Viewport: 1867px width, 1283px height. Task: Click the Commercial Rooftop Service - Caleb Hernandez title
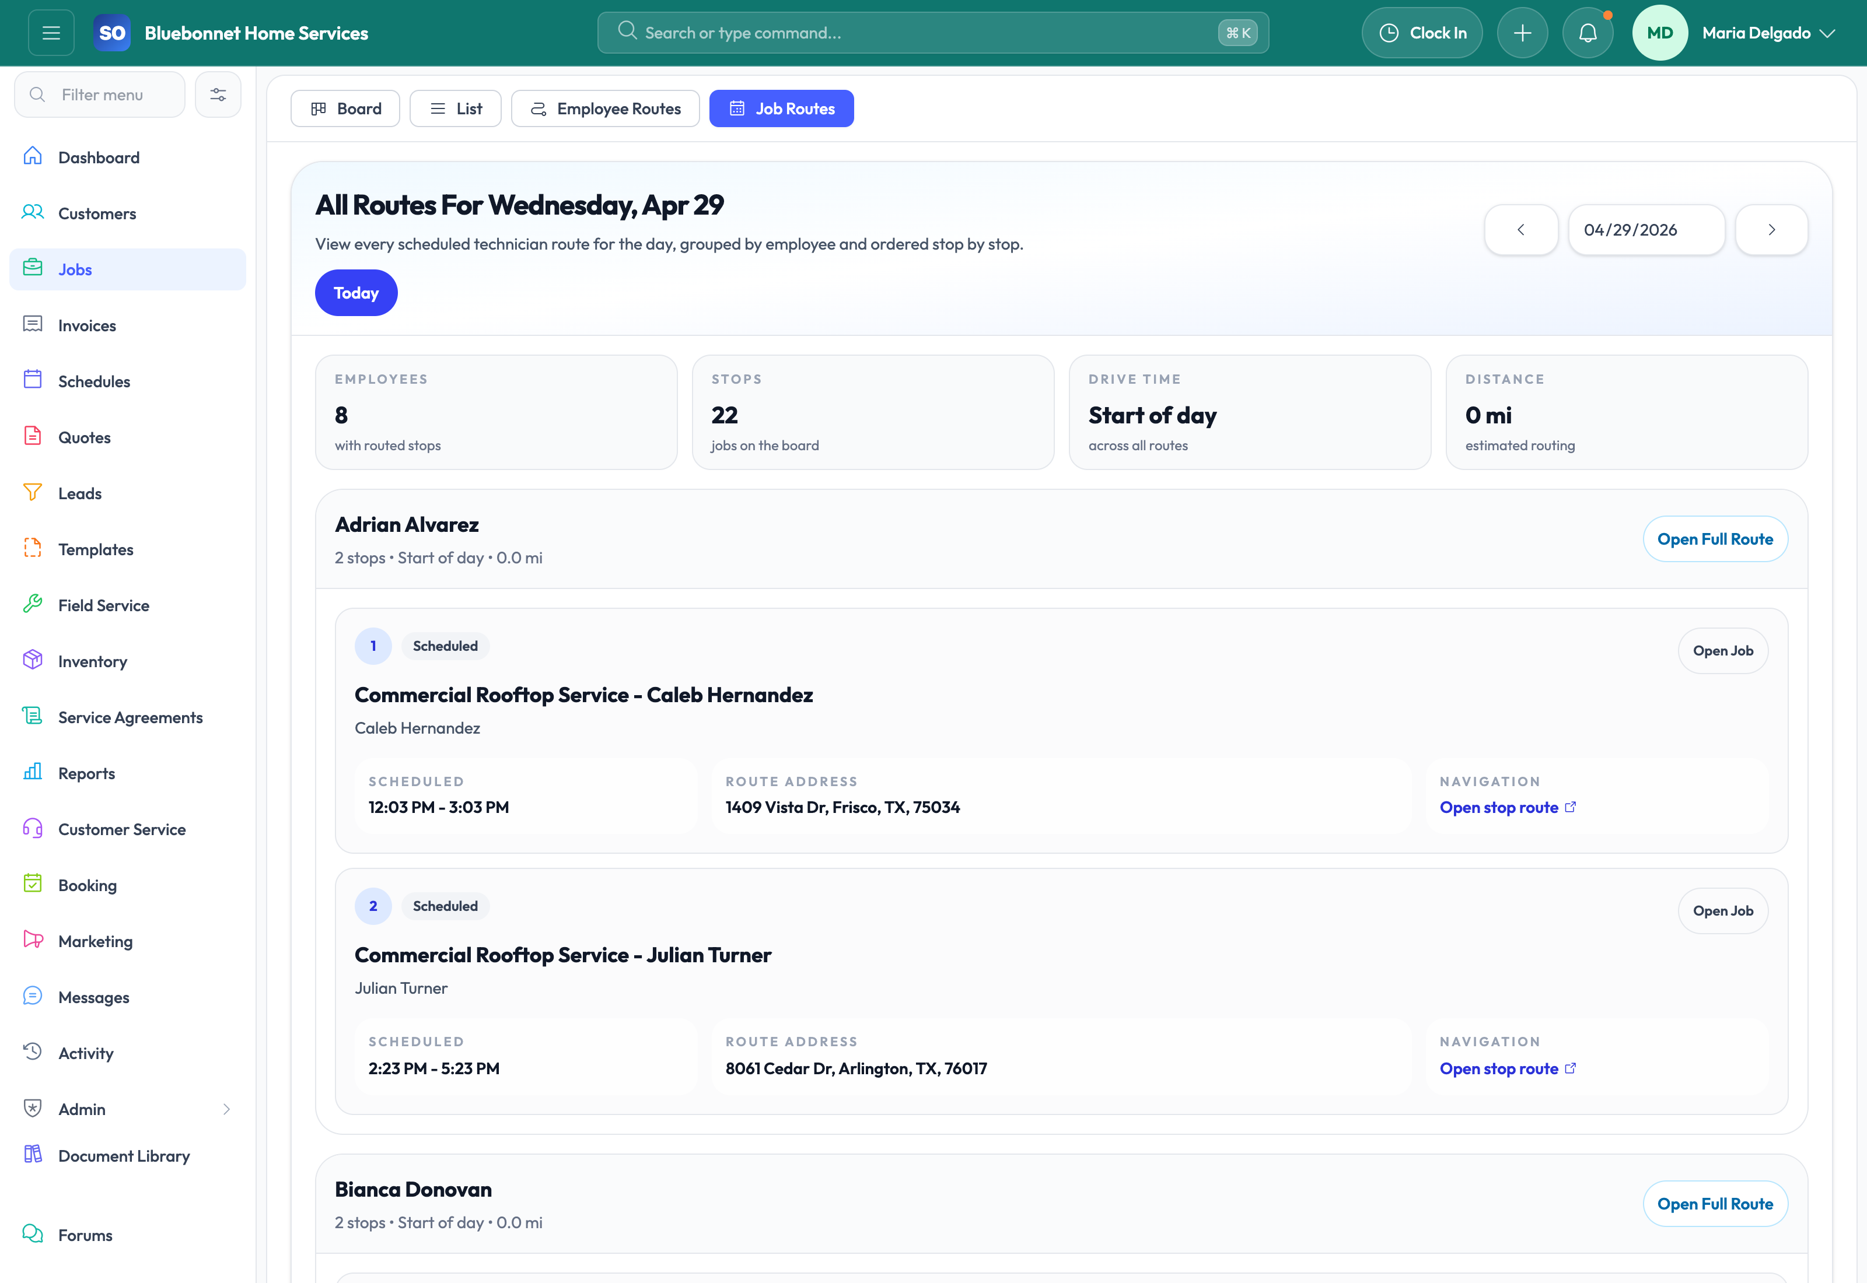point(584,695)
